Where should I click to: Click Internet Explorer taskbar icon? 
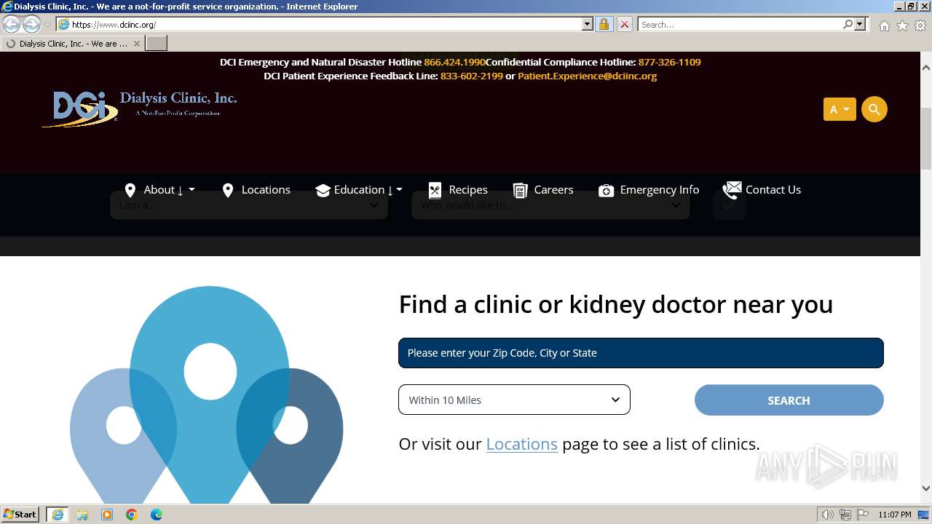pos(58,515)
